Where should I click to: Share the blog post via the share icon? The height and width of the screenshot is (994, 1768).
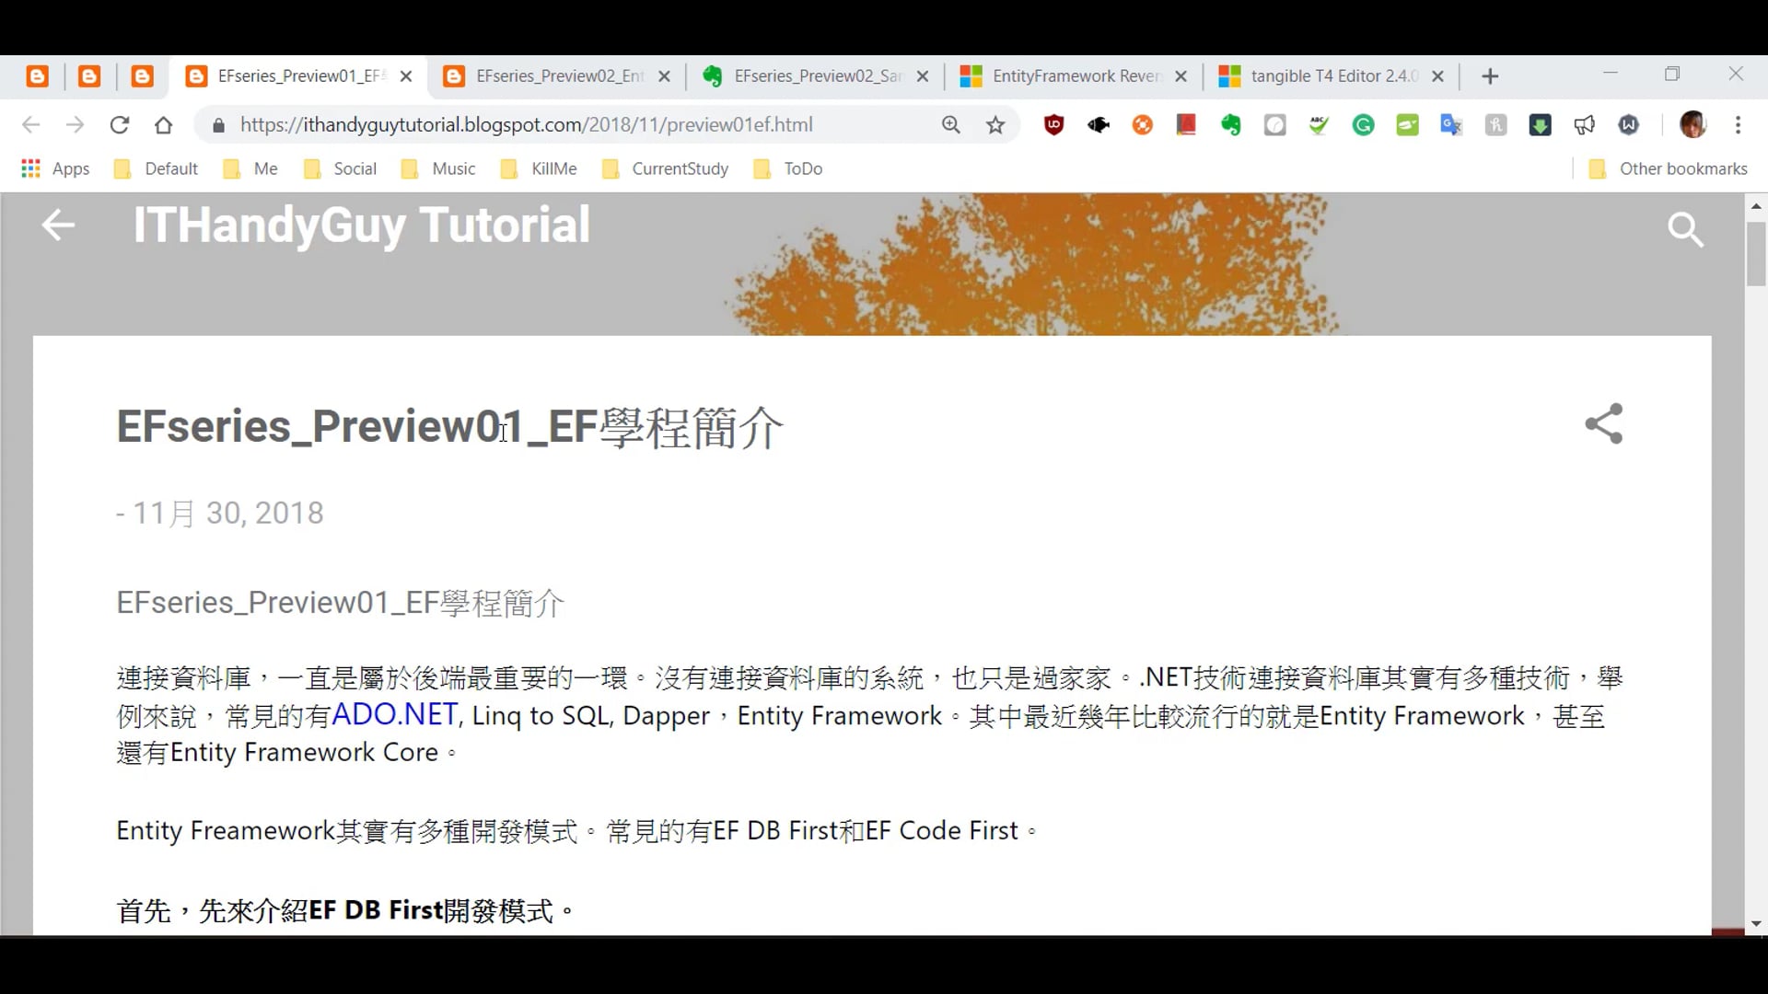point(1603,424)
